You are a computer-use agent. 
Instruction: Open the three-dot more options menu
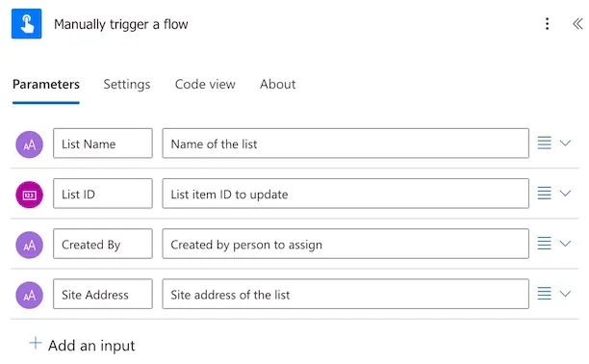pos(547,24)
